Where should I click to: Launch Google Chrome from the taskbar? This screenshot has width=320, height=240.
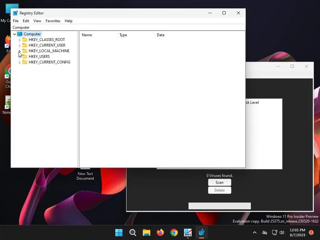pyautogui.click(x=174, y=232)
